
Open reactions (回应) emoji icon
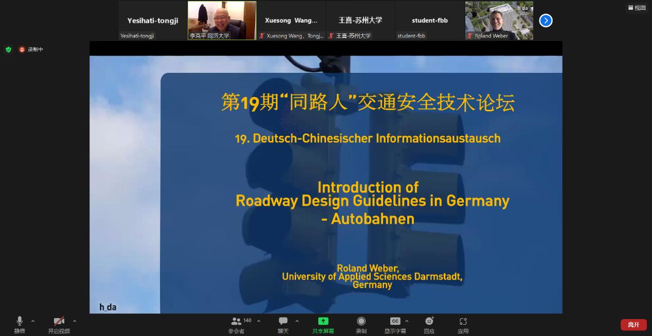(429, 321)
